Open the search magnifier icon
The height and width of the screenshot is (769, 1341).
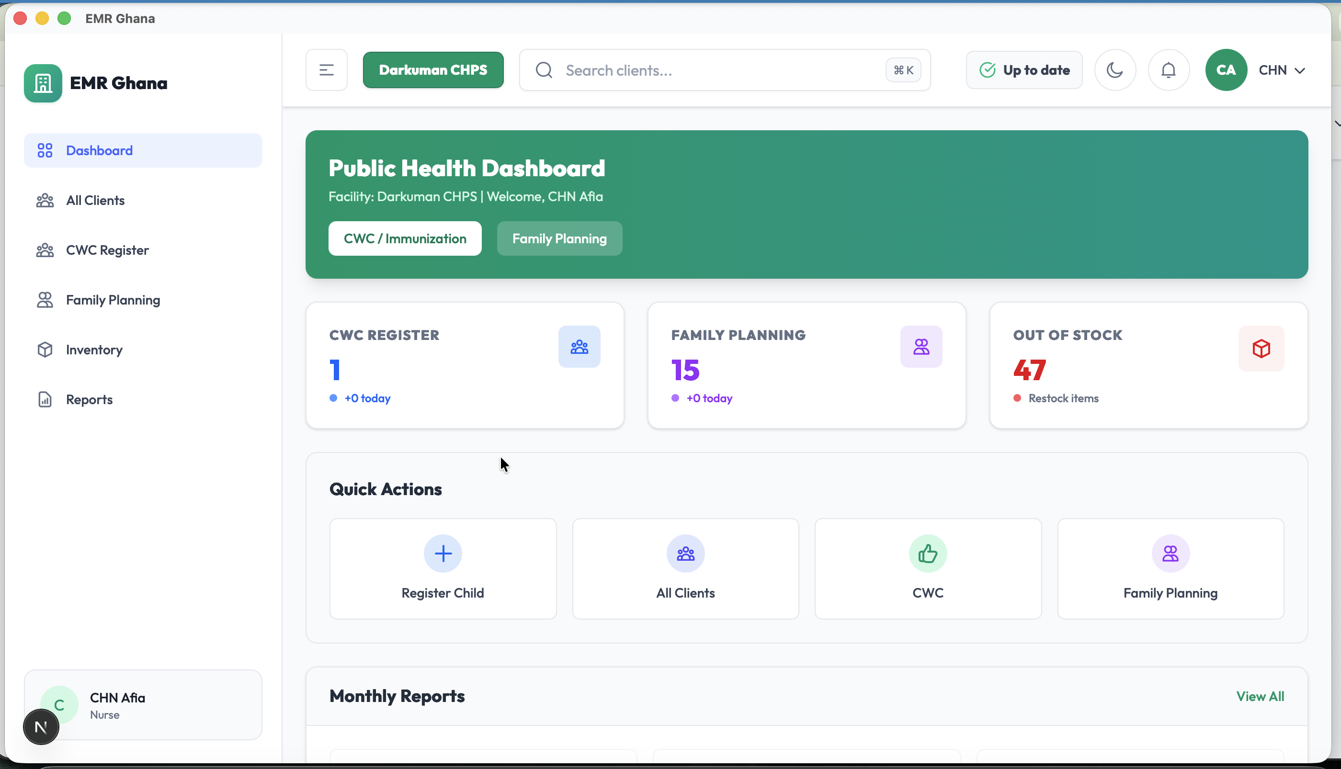(544, 70)
